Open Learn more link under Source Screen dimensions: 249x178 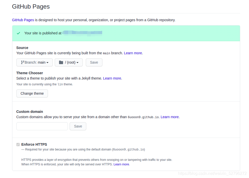click(133, 53)
